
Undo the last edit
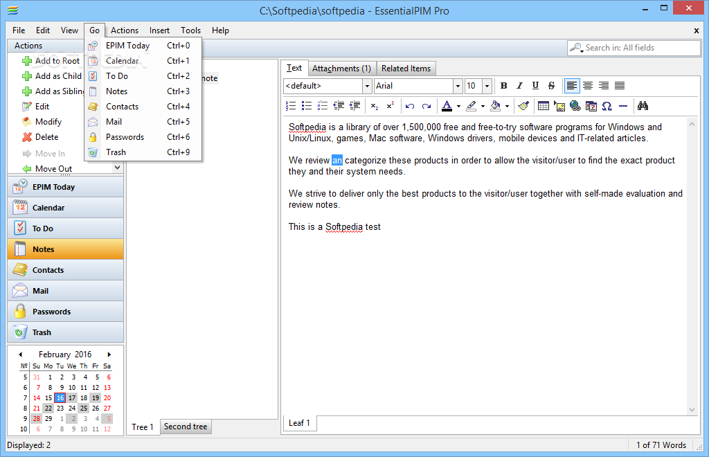pyautogui.click(x=410, y=106)
